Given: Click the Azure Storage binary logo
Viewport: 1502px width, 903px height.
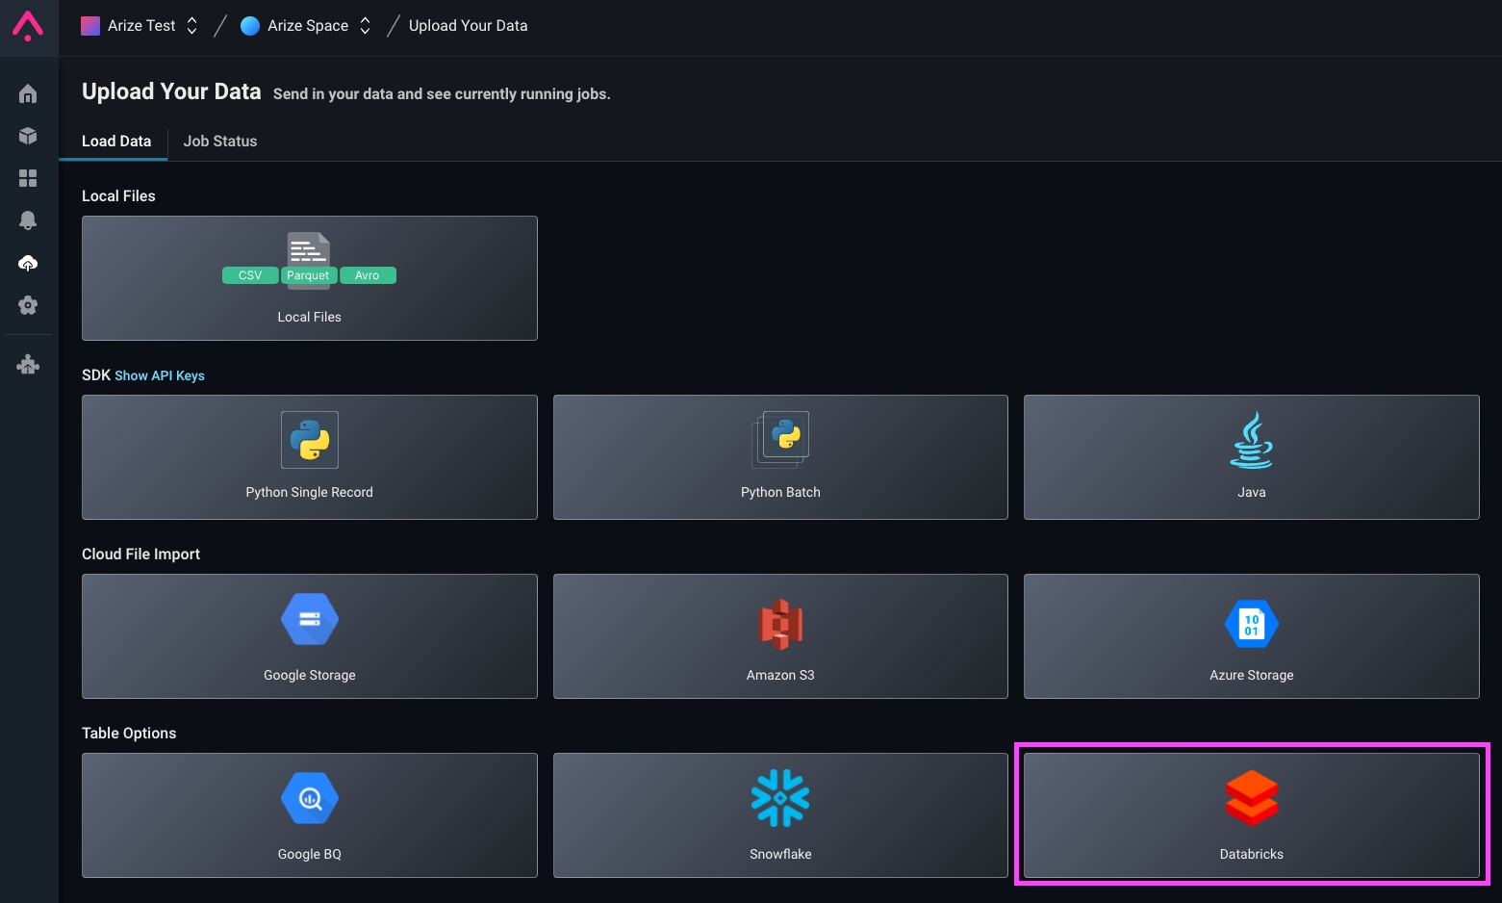Looking at the screenshot, I should point(1251,624).
